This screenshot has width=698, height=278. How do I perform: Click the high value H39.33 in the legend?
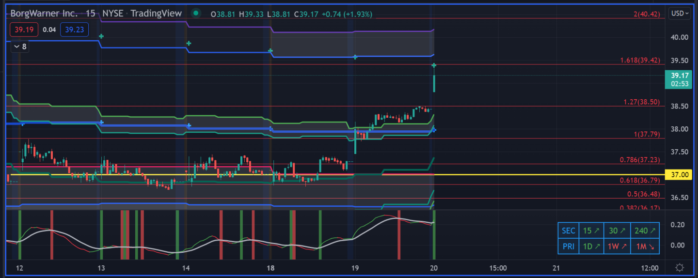(251, 14)
